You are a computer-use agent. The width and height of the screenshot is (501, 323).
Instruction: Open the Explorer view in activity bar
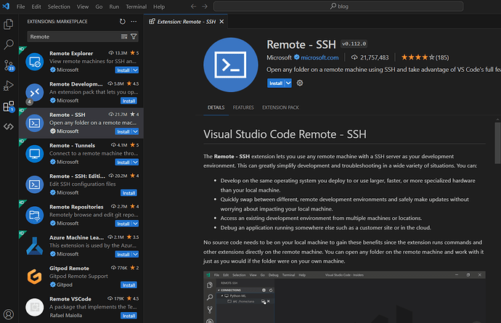[x=9, y=25]
